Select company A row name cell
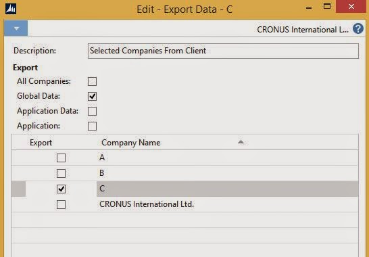 [x=227, y=158]
